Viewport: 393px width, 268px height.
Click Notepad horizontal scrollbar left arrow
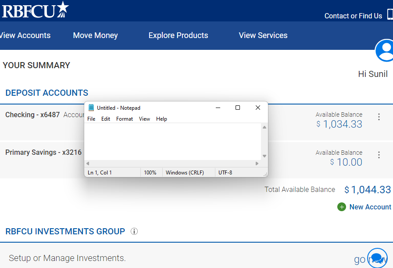[88, 164]
